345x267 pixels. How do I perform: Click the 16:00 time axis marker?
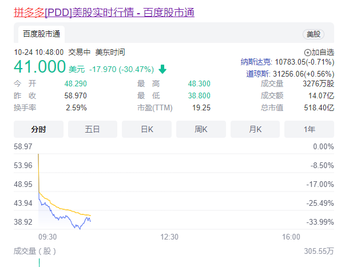(x=291, y=237)
